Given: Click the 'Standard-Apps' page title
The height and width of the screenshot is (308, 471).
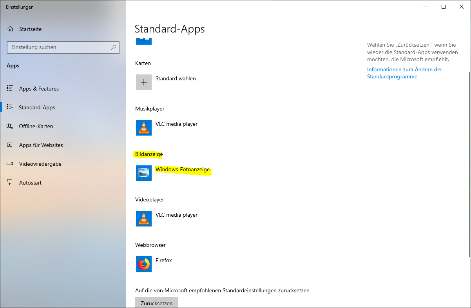Looking at the screenshot, I should tap(170, 29).
